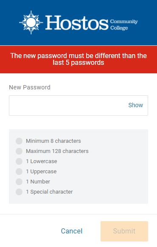Submit the new password
Screen dimensions: 157x247
point(124,231)
